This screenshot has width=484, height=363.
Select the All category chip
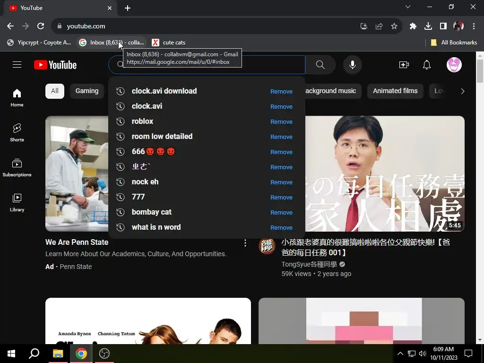point(55,91)
